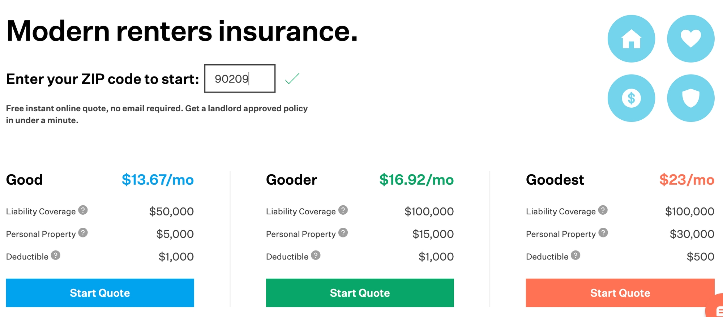
Task: Click the Deductible question mark under Good plan
Action: [56, 255]
